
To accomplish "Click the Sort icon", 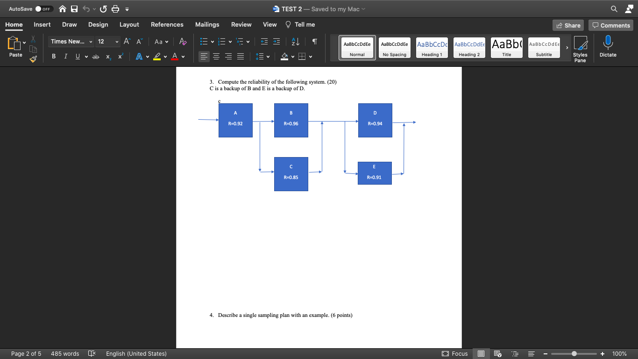I will tap(295, 41).
